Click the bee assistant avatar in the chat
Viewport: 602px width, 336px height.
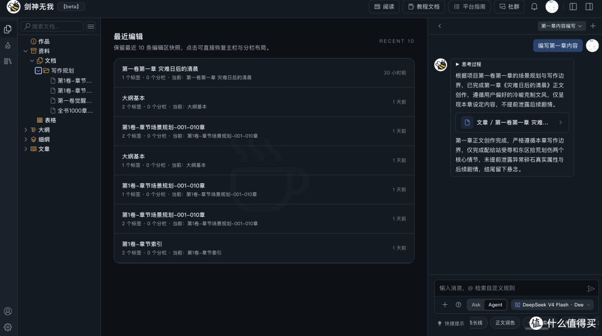[x=440, y=65]
